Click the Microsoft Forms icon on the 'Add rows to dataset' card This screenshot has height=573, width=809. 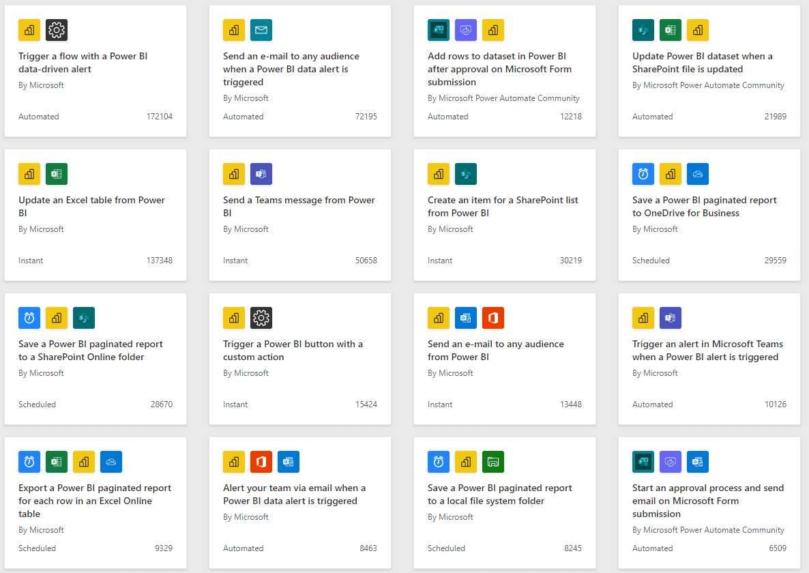tap(439, 30)
